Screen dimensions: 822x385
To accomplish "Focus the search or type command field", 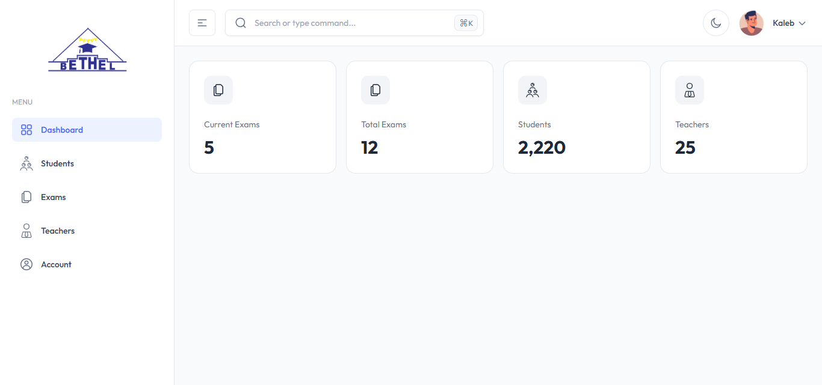I will [x=349, y=23].
